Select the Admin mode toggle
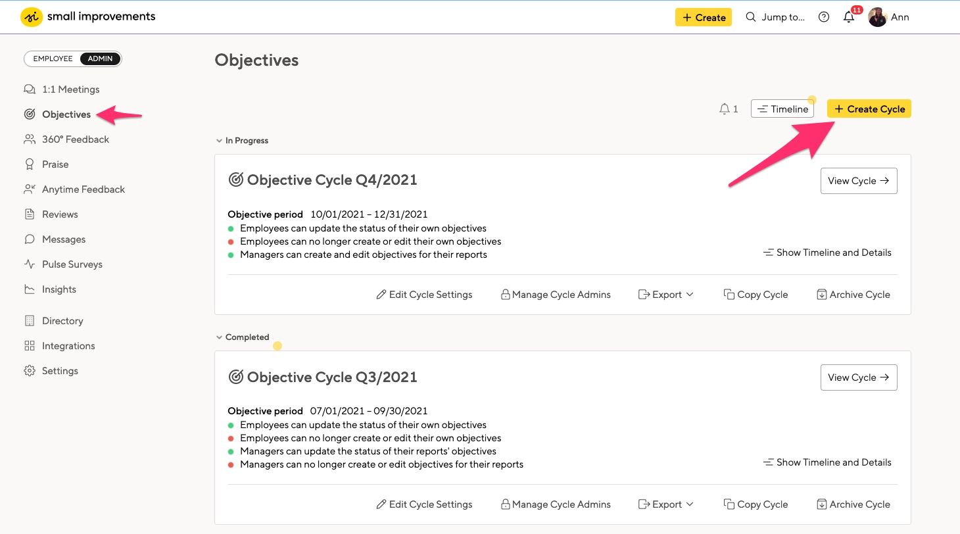960x534 pixels. tap(101, 59)
